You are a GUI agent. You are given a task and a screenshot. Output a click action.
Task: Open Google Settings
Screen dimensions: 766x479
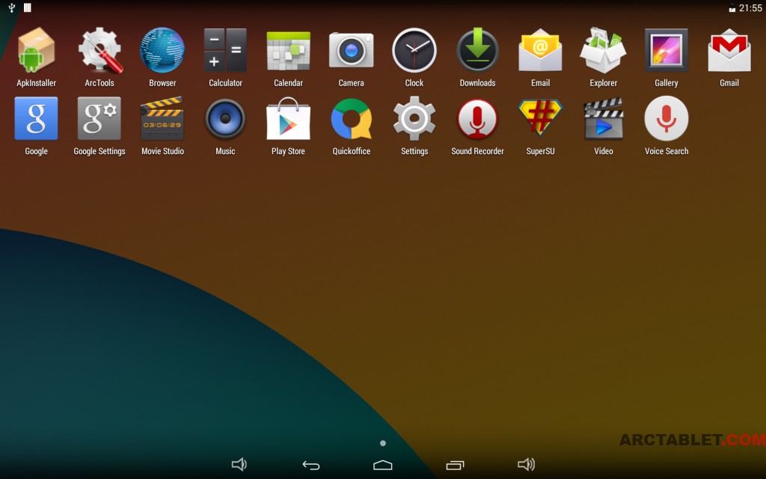point(99,119)
